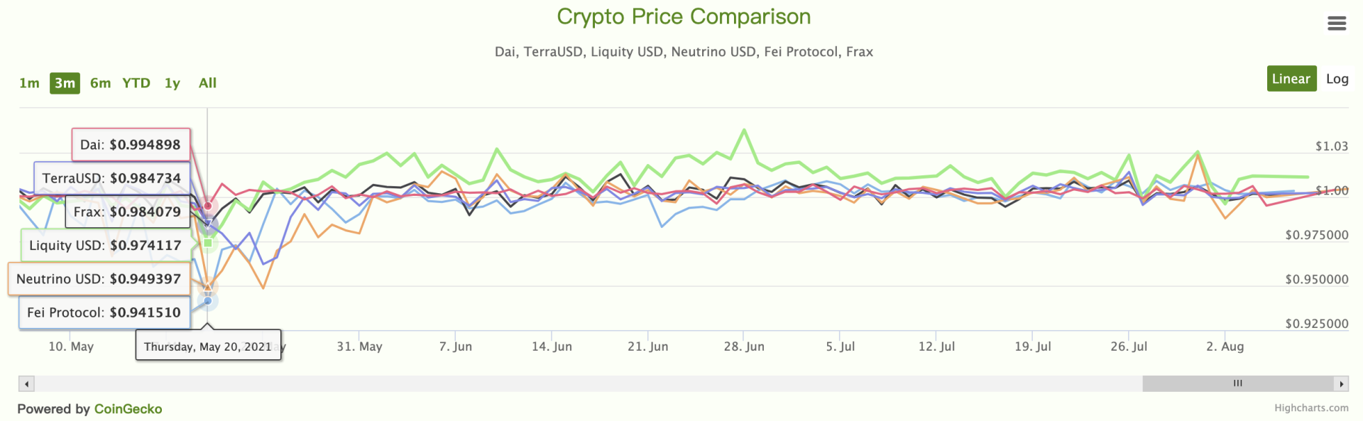Select the 1m time range
The width and height of the screenshot is (1363, 421).
tap(29, 83)
